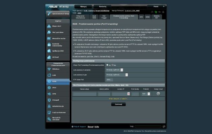212x134 pixels.
Task: Open the Narzędzia sieciowe tools icon
Action: (x=49, y=119)
